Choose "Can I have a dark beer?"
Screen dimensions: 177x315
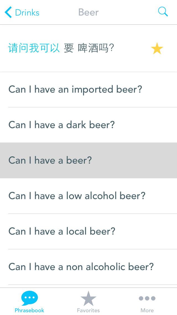click(61, 125)
